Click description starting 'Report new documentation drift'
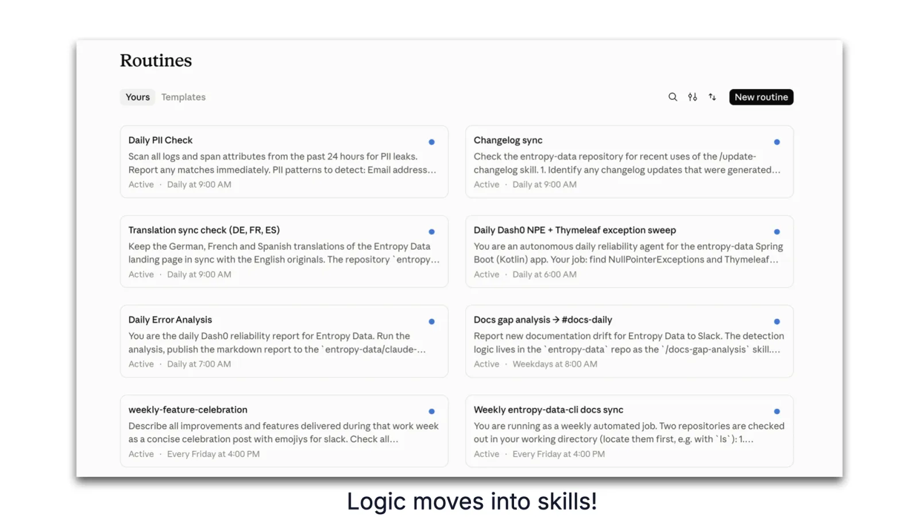This screenshot has width=919, height=517. pos(628,342)
